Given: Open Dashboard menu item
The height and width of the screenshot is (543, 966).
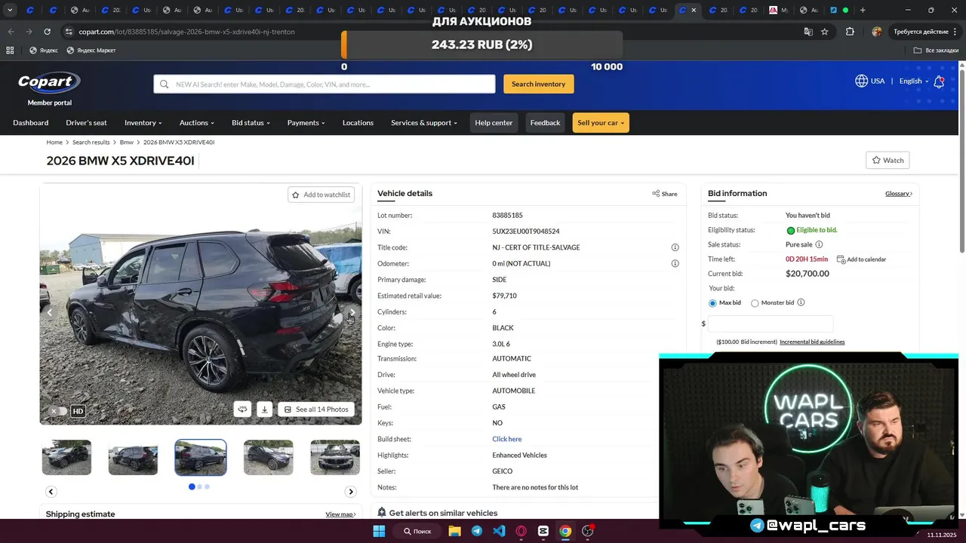Looking at the screenshot, I should tap(30, 123).
